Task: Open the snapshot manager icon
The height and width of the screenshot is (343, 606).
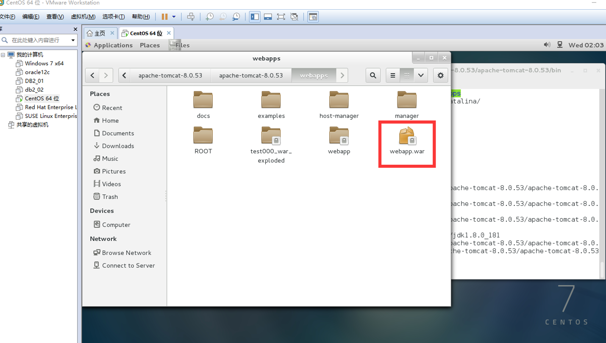Action: [x=236, y=17]
